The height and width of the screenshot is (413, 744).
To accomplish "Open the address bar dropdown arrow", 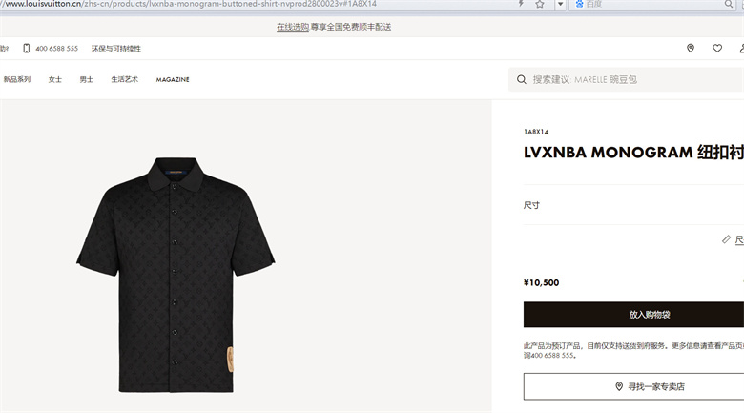I will [560, 4].
